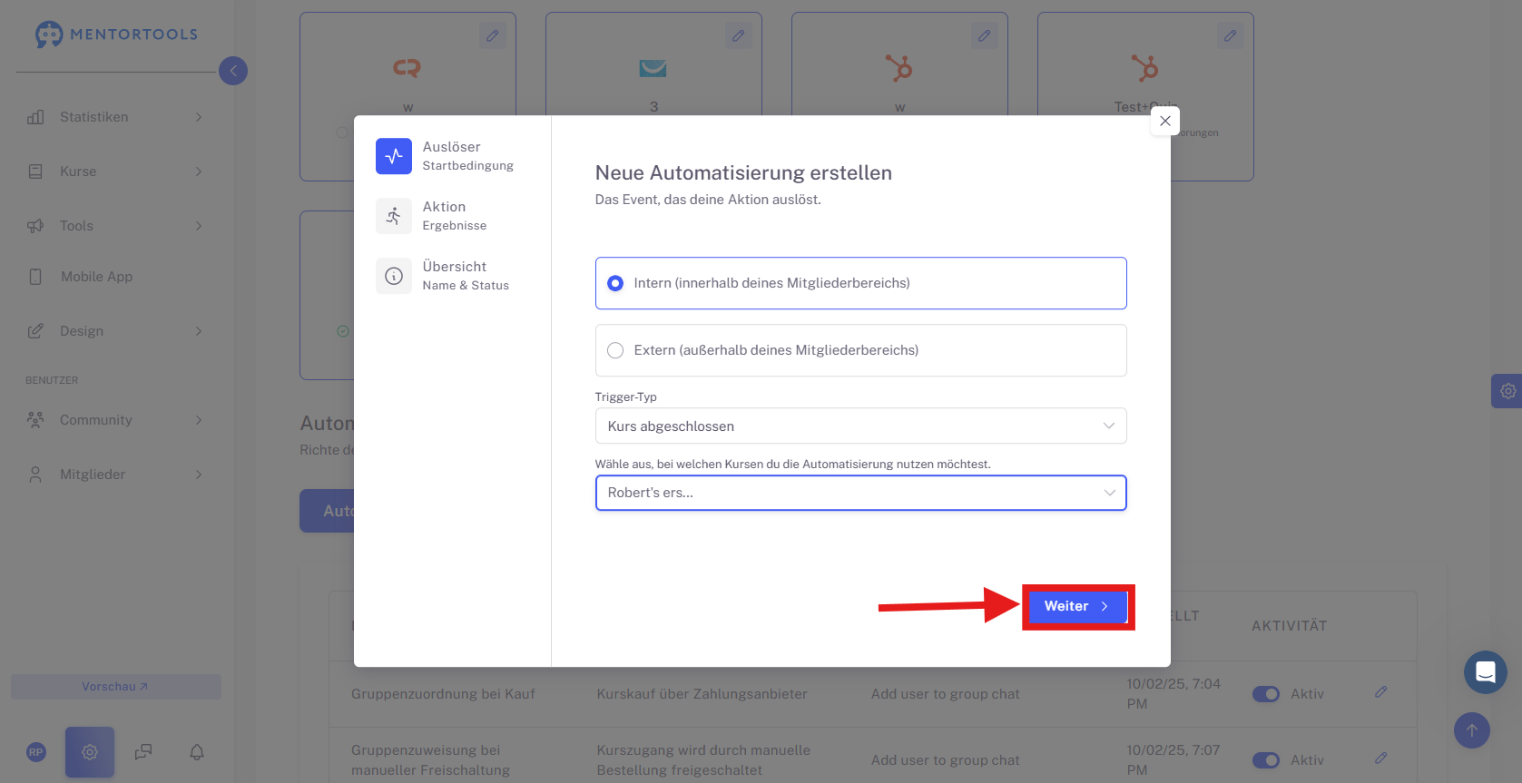This screenshot has width=1522, height=783.
Task: Close the Neue Automatisierung dialog
Action: tap(1165, 121)
